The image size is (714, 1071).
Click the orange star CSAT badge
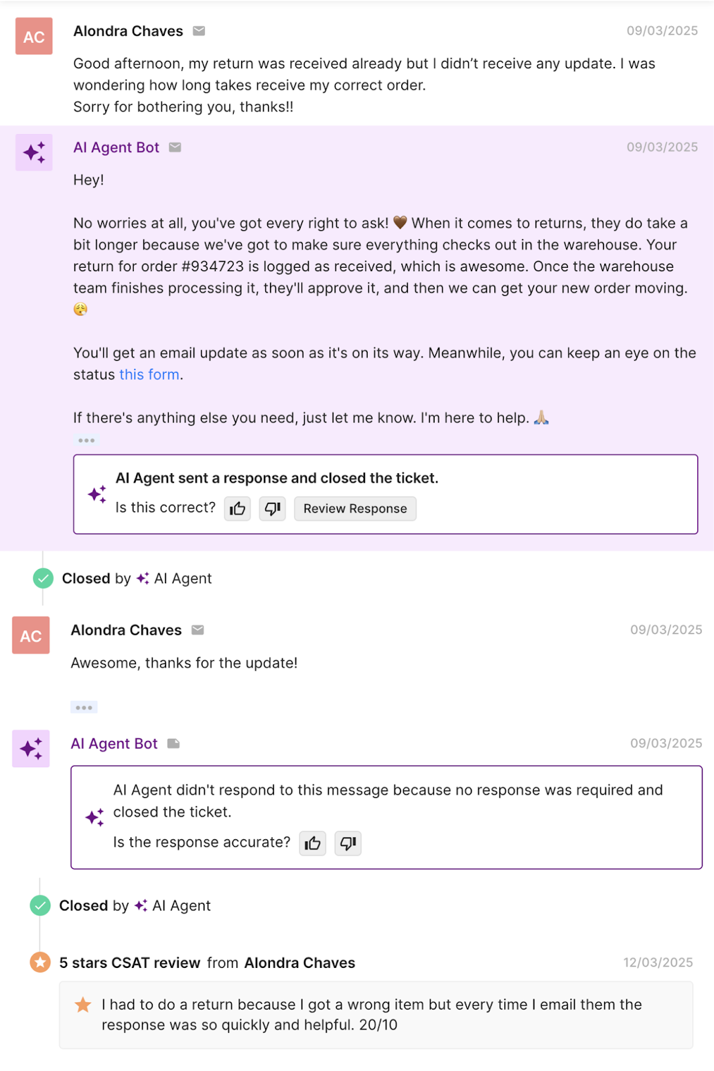pyautogui.click(x=40, y=962)
